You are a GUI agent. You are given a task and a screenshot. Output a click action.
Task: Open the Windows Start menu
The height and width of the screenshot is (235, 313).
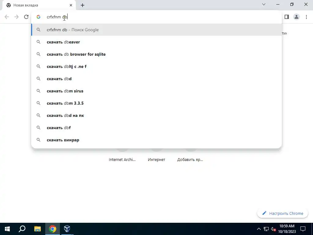(x=7, y=229)
